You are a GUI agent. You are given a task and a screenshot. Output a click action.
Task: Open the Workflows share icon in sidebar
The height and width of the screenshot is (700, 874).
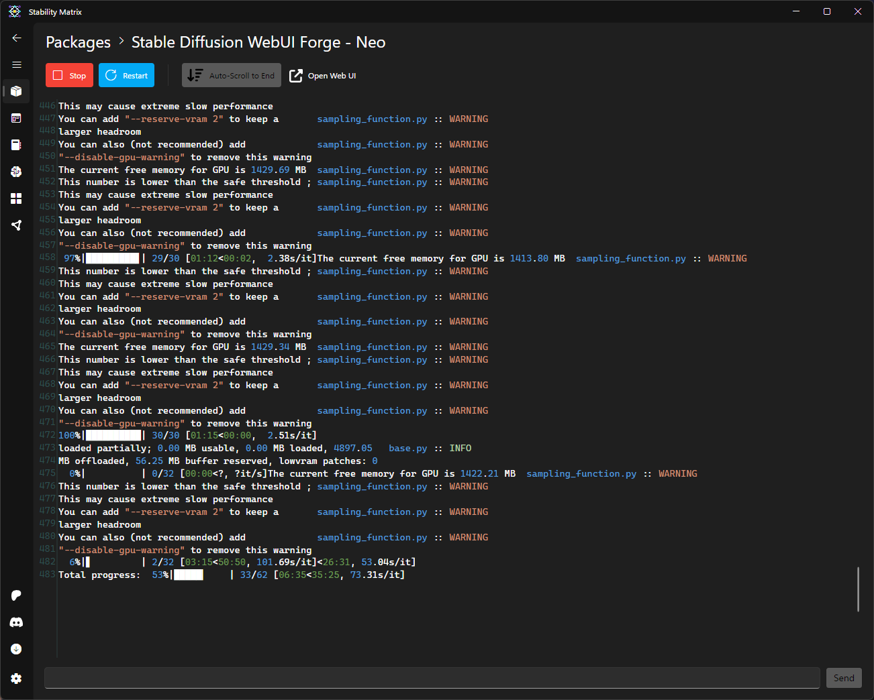[x=17, y=225]
